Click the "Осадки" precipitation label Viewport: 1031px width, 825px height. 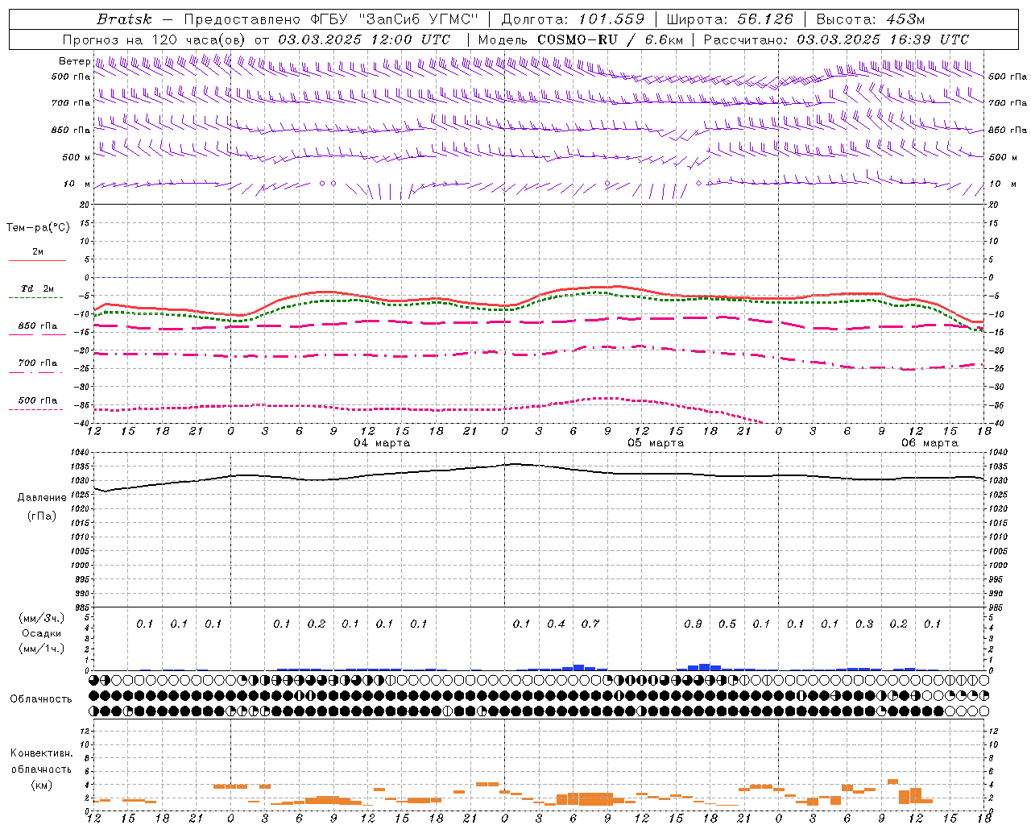point(42,633)
